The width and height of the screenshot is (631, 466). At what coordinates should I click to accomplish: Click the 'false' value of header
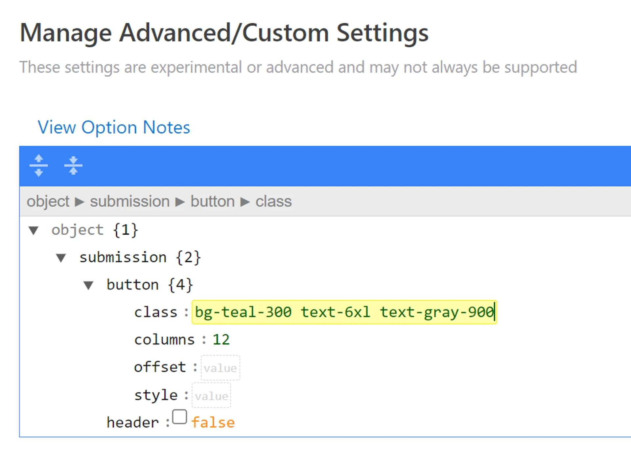[x=213, y=423]
